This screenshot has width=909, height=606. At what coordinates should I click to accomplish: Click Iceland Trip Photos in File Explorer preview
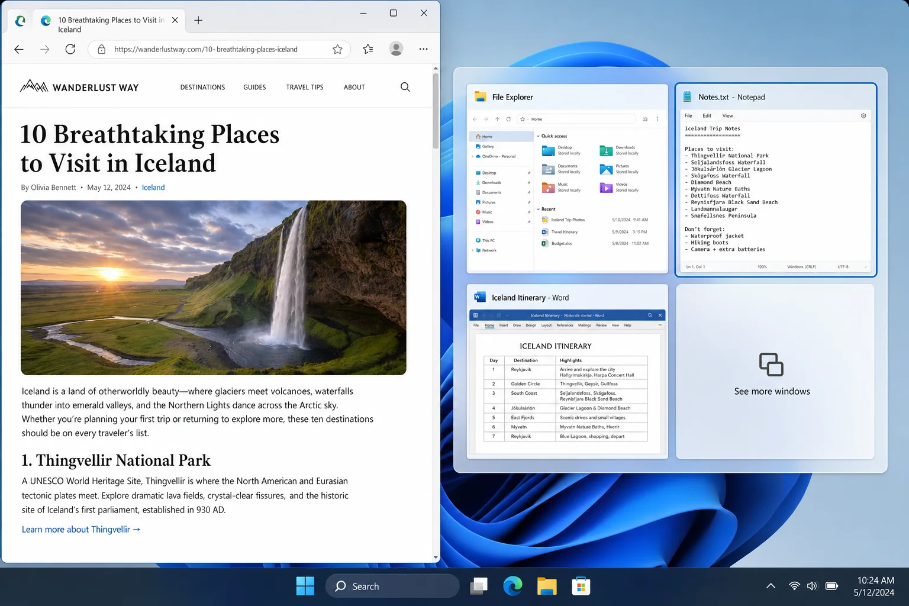(x=568, y=220)
